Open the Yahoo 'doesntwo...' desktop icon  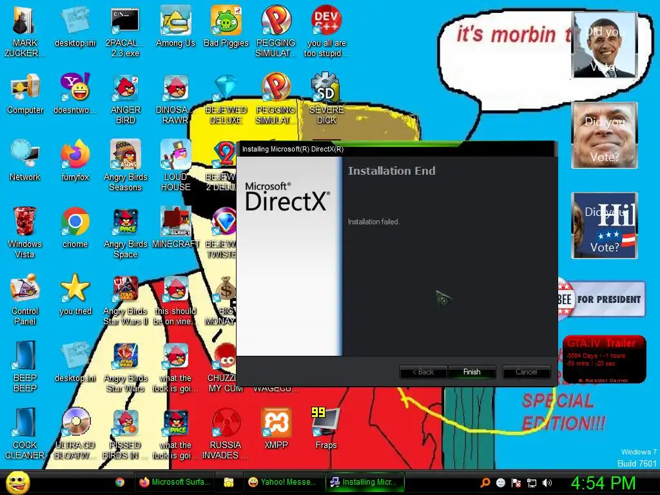(x=75, y=94)
